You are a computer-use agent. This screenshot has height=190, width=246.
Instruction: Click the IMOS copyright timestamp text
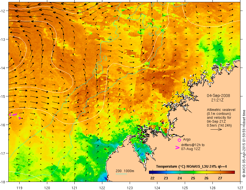(244, 144)
